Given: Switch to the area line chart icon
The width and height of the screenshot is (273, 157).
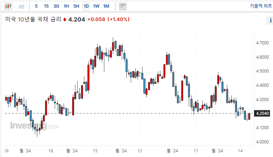Looking at the screenshot, I should tap(21, 6).
